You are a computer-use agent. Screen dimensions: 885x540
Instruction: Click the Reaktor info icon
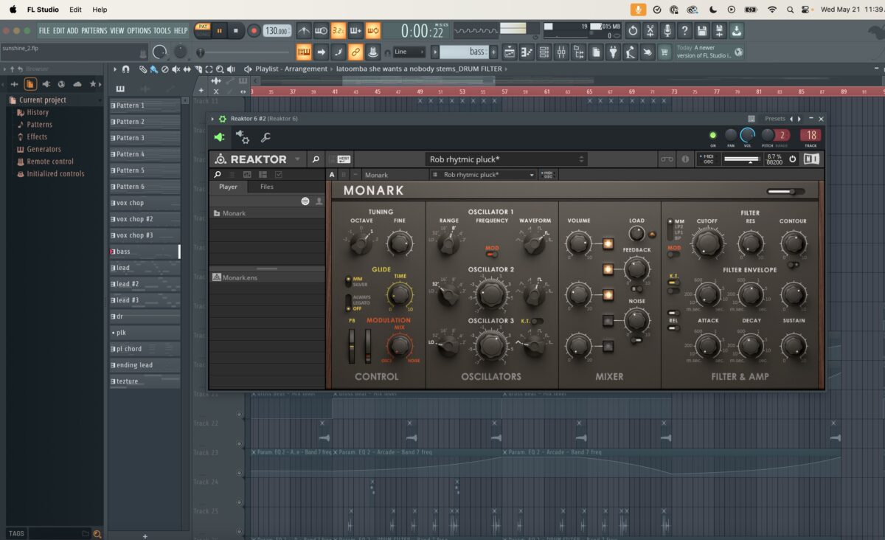coord(685,159)
